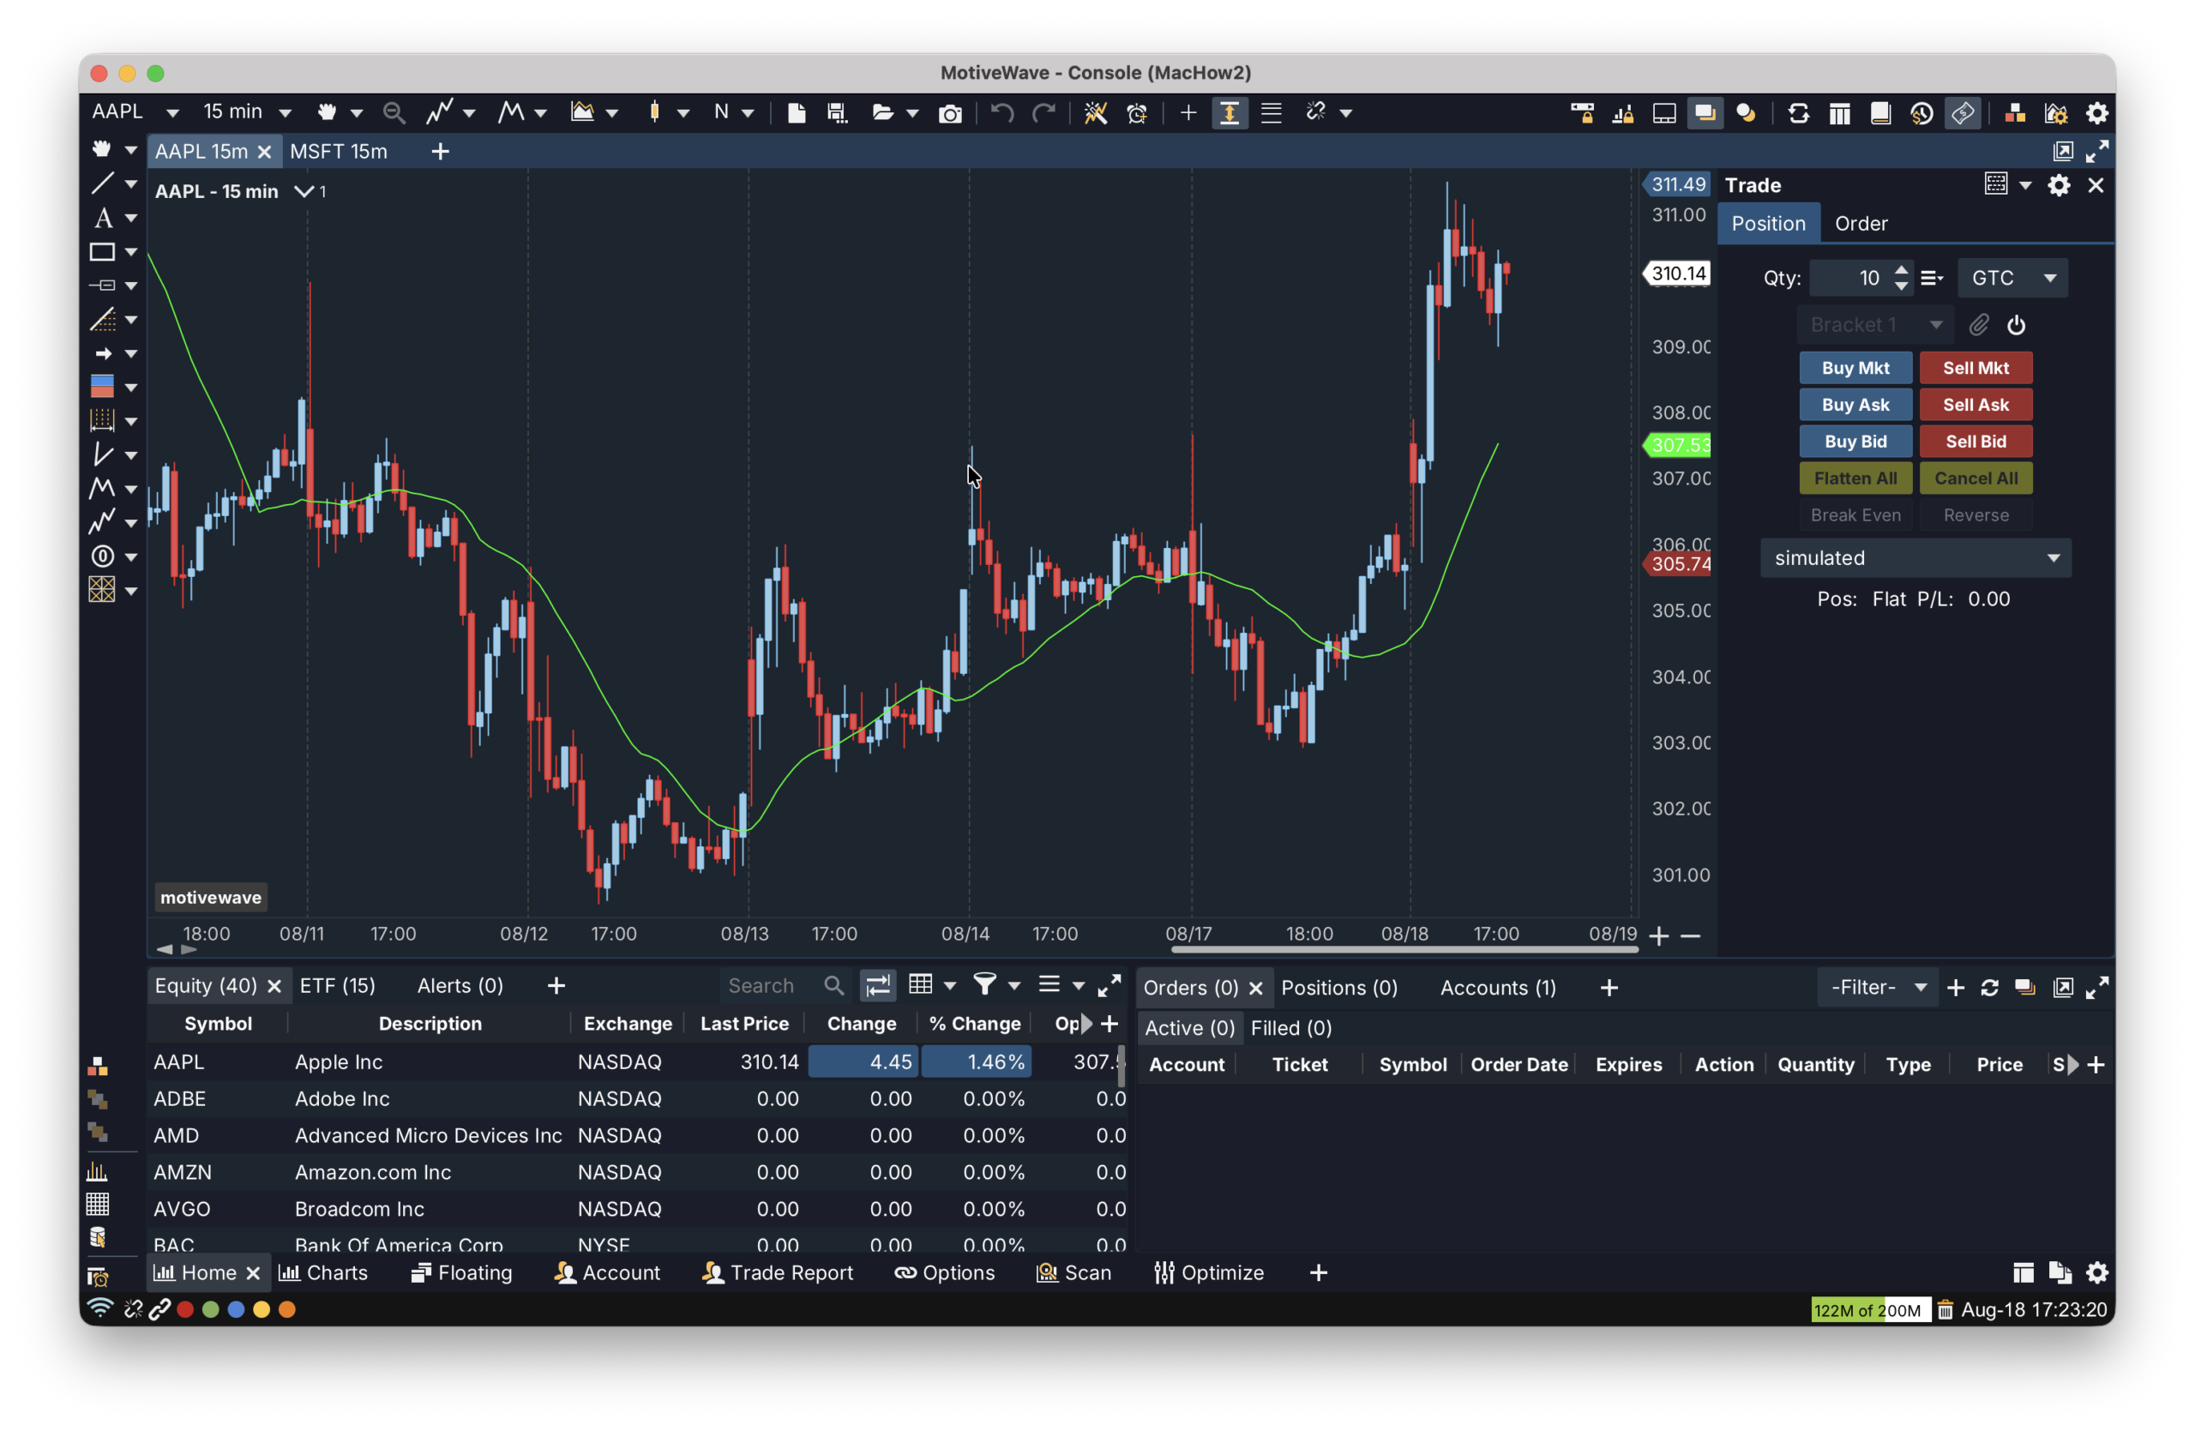Viewport: 2195px width, 1431px height.
Task: Click the Buy Mkt button
Action: [1855, 368]
